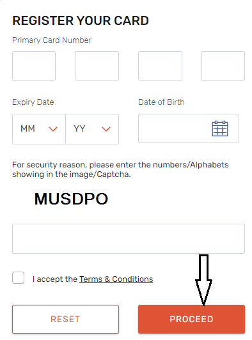
Task: Click the Primary Card Number label
Action: (x=52, y=40)
